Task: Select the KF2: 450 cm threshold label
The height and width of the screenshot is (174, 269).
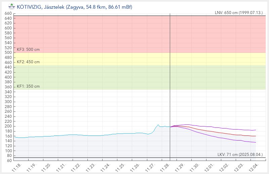Action: tap(28, 62)
